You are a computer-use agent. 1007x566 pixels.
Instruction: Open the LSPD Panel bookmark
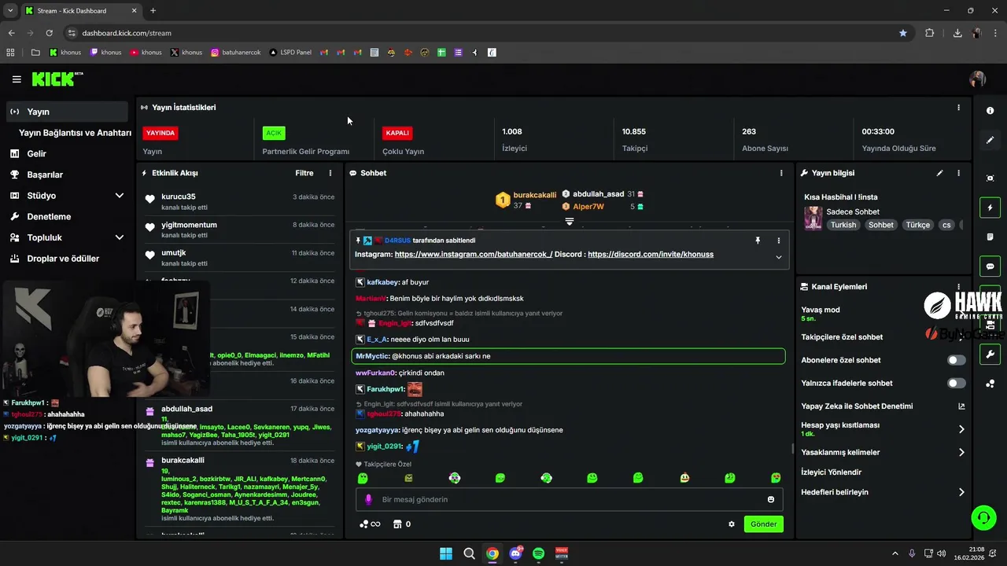[x=290, y=53]
